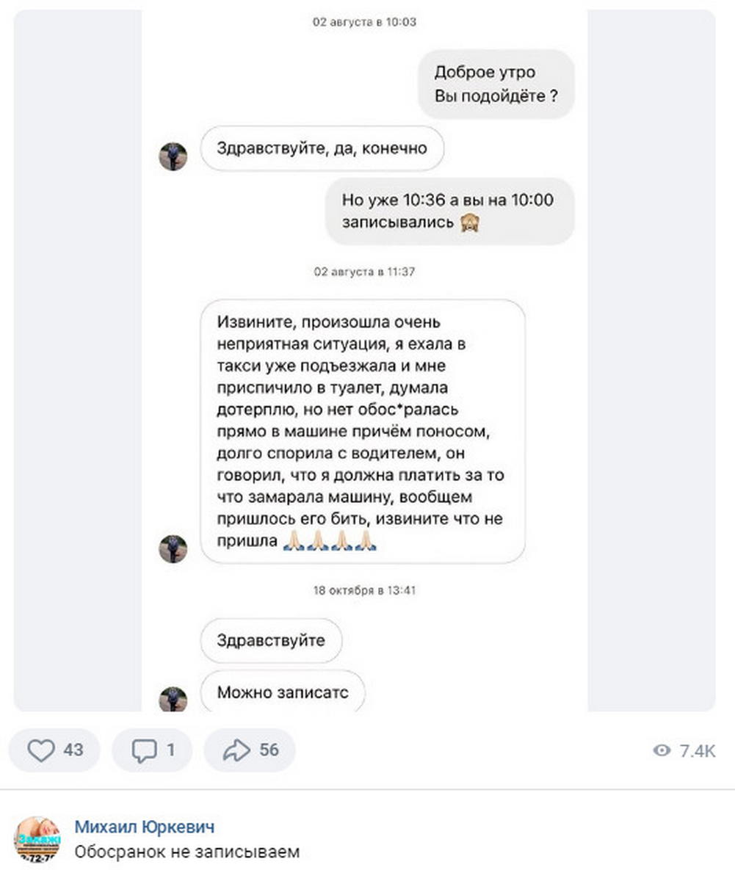Select the 'Здравствуйте' bubble from 18 октября
Image resolution: width=735 pixels, height=870 pixels.
tap(271, 640)
